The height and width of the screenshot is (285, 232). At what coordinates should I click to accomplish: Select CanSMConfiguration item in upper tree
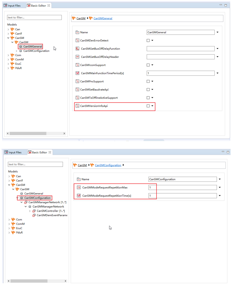(x=36, y=51)
